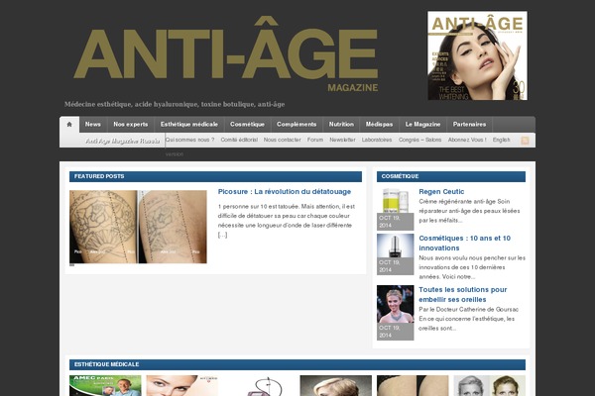
Task: Open the Nutrition menu item
Action: tap(341, 125)
